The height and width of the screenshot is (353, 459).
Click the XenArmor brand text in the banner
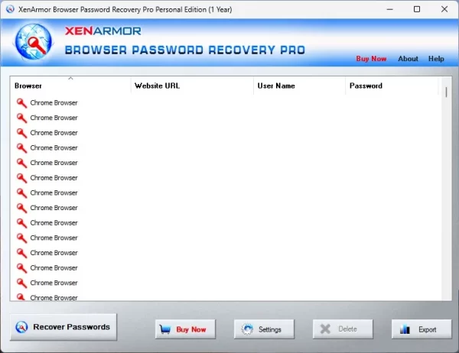pos(103,31)
